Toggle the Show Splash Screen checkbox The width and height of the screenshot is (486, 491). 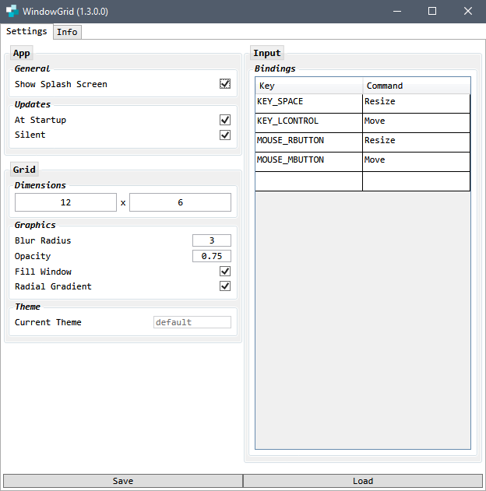point(225,84)
